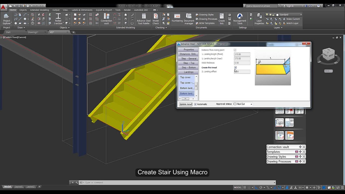The height and width of the screenshot is (194, 345).
Task: Open the Export & Import ribbon tab
Action: tap(104, 10)
